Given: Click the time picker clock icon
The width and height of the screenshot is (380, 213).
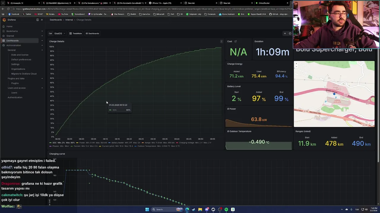Looking at the screenshot, I should click(x=290, y=33).
